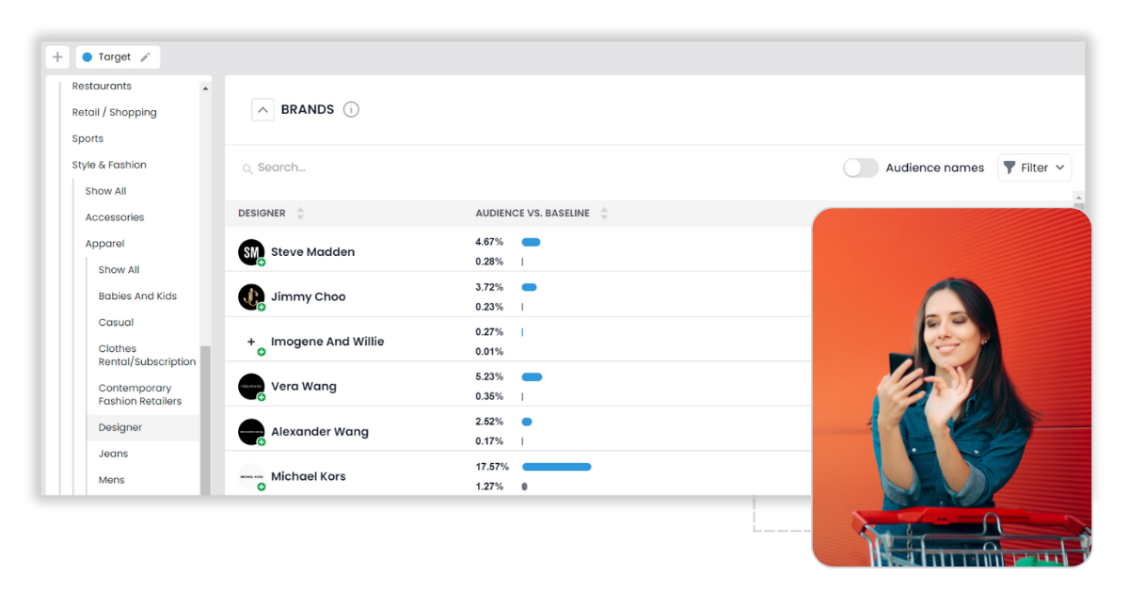Image resolution: width=1129 pixels, height=591 pixels.
Task: Open the Accessories subcategory
Action: (x=115, y=217)
